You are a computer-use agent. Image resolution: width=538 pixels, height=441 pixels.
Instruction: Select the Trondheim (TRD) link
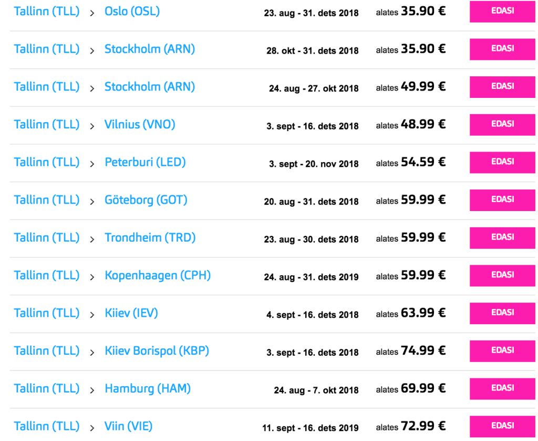(x=150, y=237)
